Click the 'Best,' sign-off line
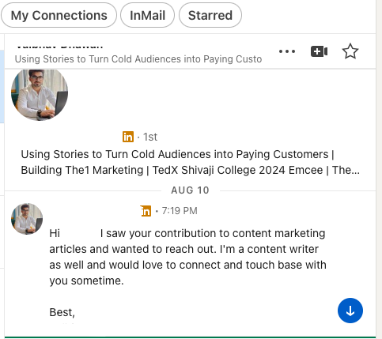 pyautogui.click(x=62, y=312)
